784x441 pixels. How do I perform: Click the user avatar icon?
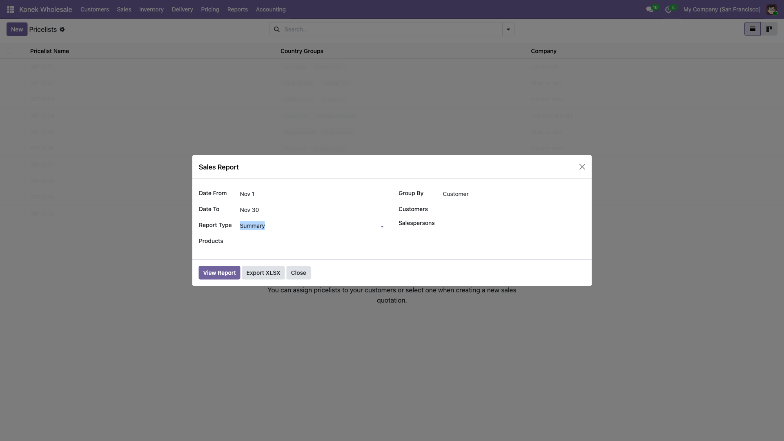(x=771, y=9)
